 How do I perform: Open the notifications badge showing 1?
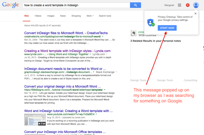point(188,5)
